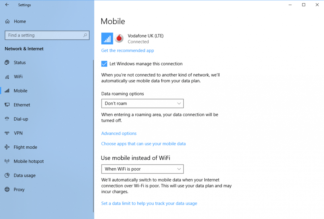Open the When WiFi is poor dropdown

pyautogui.click(x=142, y=169)
